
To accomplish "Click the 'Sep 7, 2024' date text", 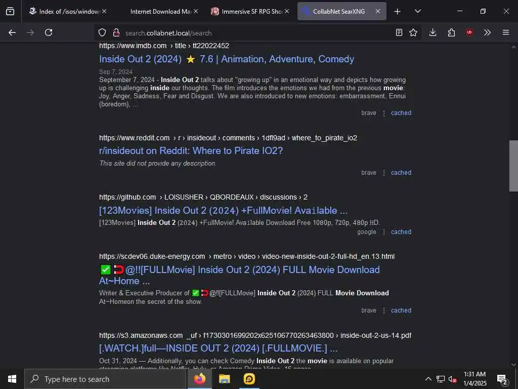I will point(116,72).
